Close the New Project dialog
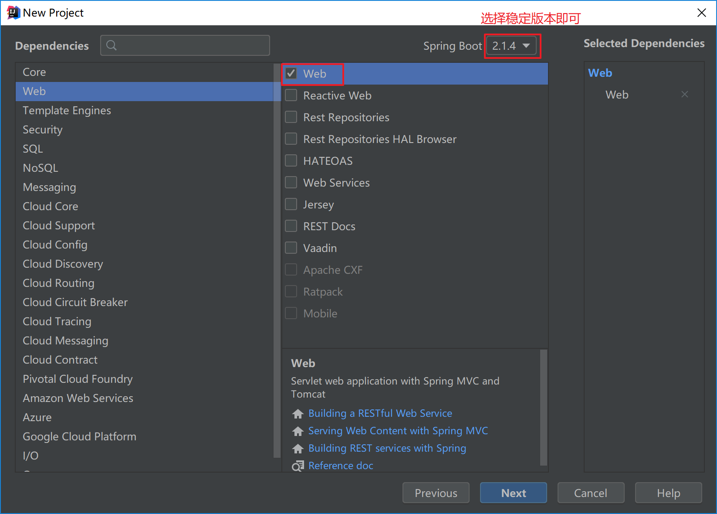The height and width of the screenshot is (514, 717). 701,13
